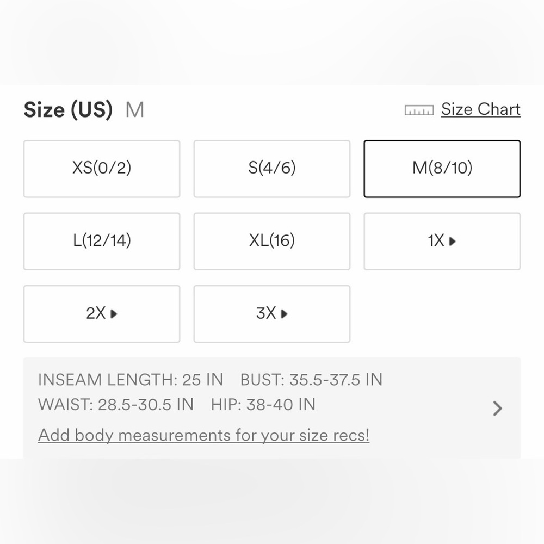Choose the S(4/6) size option
The image size is (544, 544).
coord(272,169)
